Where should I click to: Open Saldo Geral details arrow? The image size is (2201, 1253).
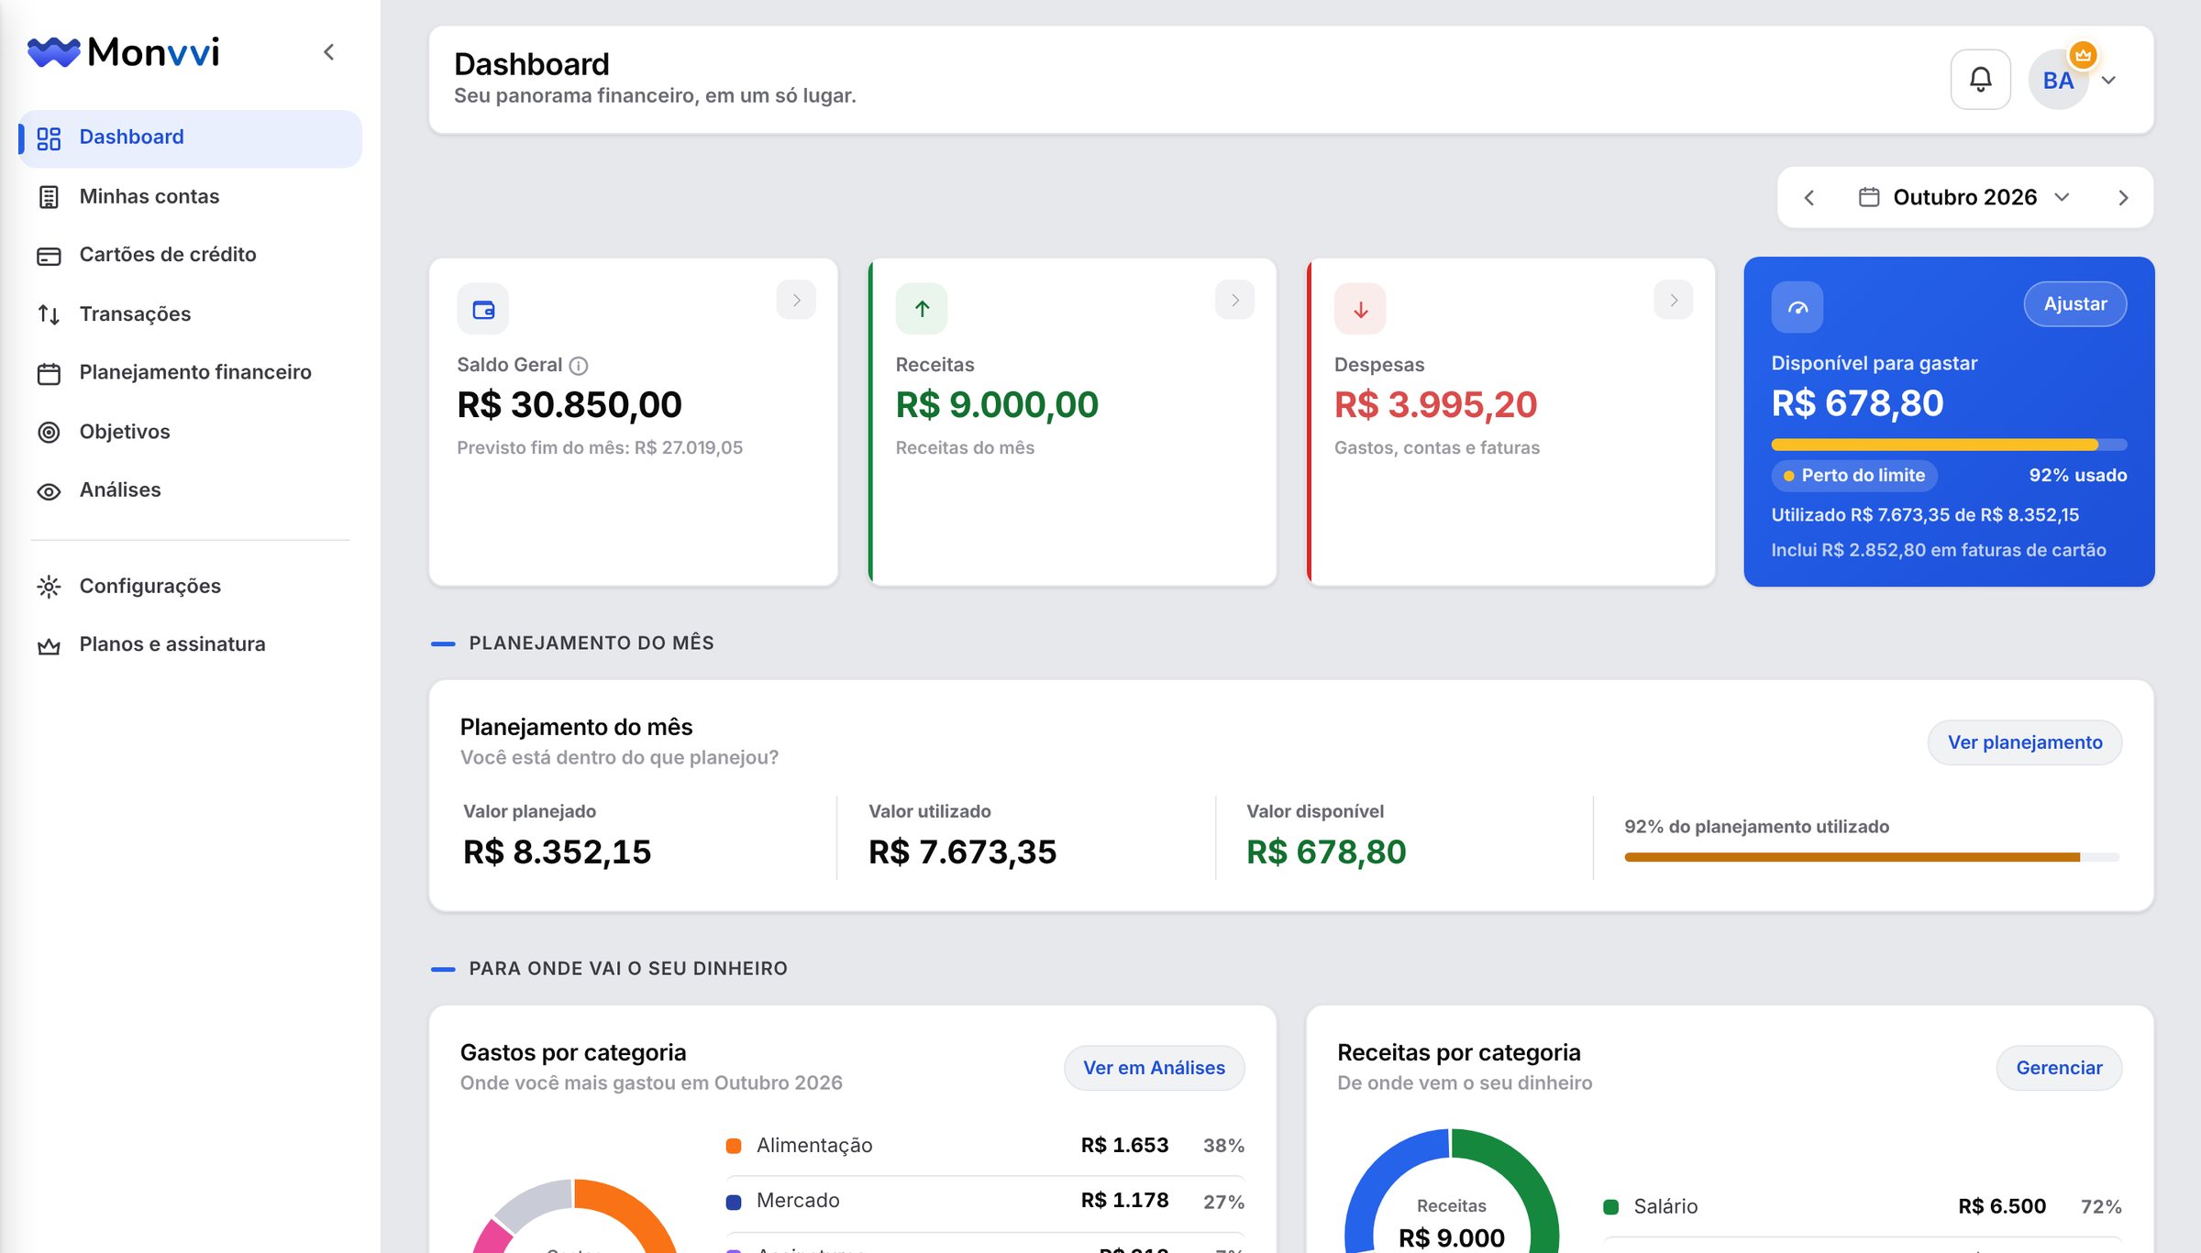click(796, 300)
